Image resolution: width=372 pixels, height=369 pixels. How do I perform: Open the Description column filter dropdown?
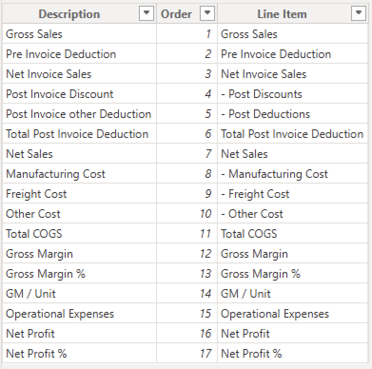pos(147,13)
